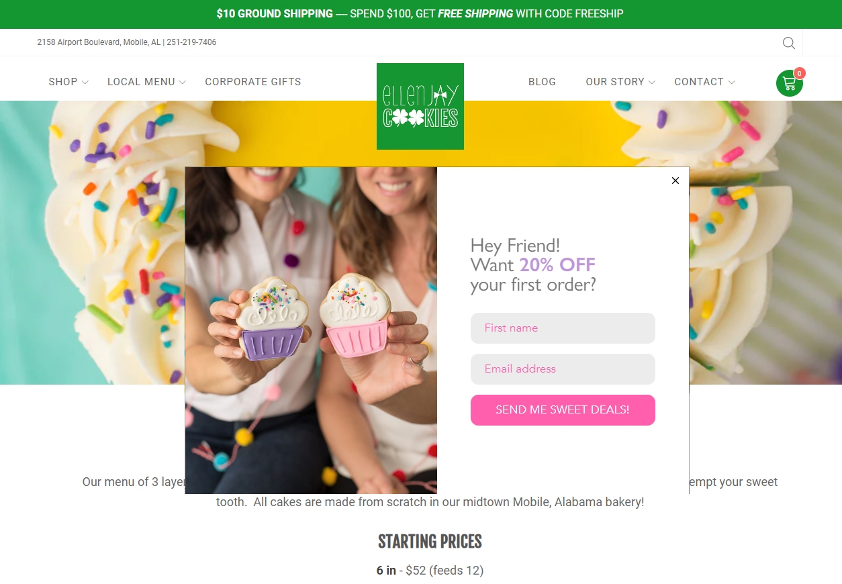Viewport: 842px width, 584px height.
Task: Click the free shipping promo banner
Action: (420, 14)
